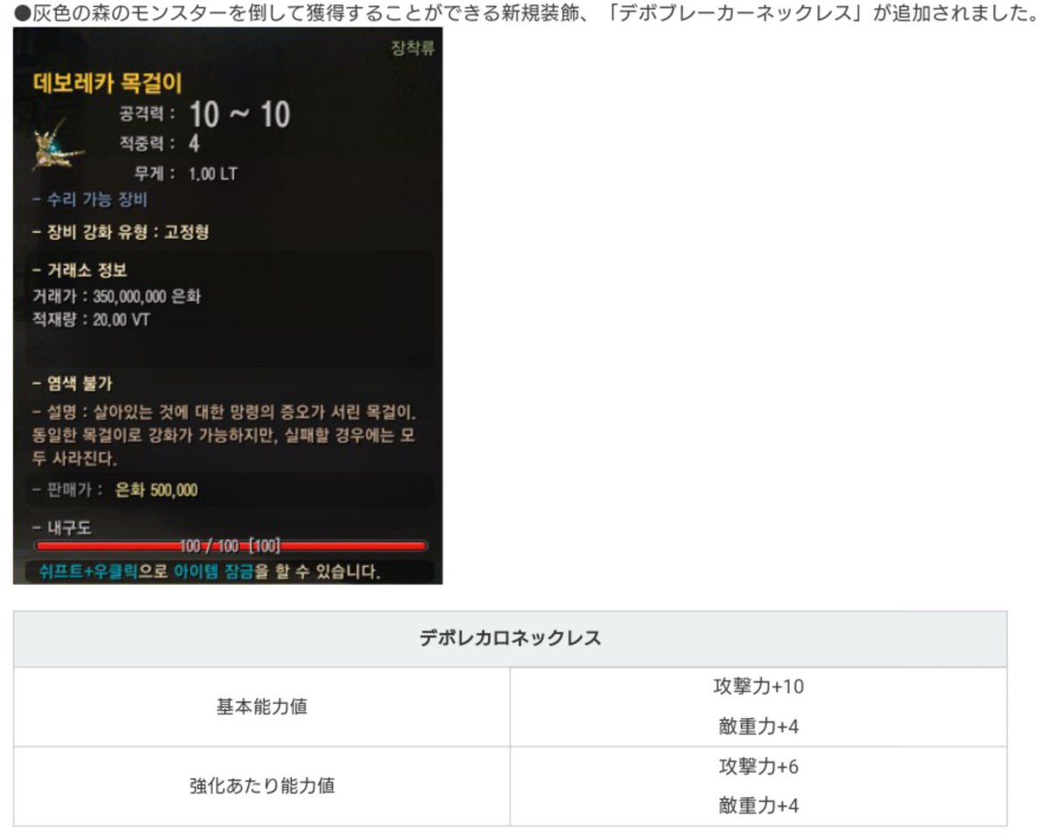Collapse the 거래소 정보 marketplace section
Image resolution: width=1051 pixels, height=838 pixels.
click(x=88, y=271)
